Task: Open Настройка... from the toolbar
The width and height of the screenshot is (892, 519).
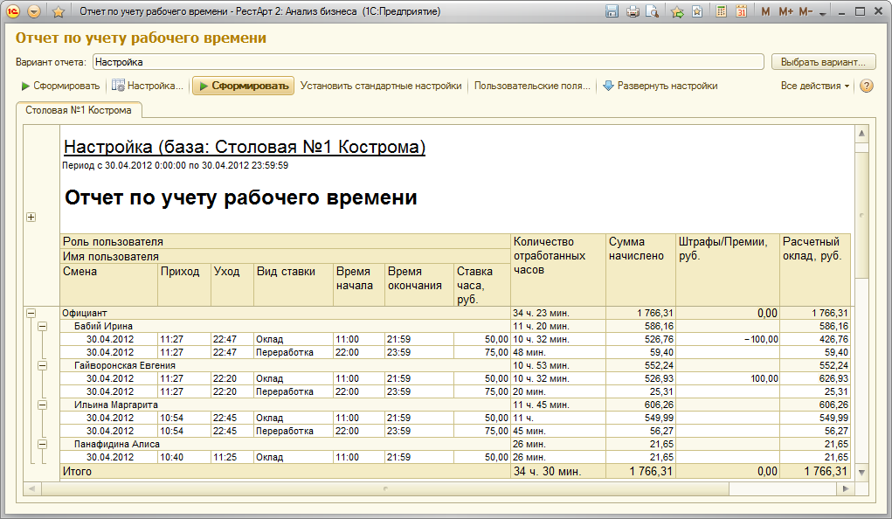Action: (x=148, y=86)
